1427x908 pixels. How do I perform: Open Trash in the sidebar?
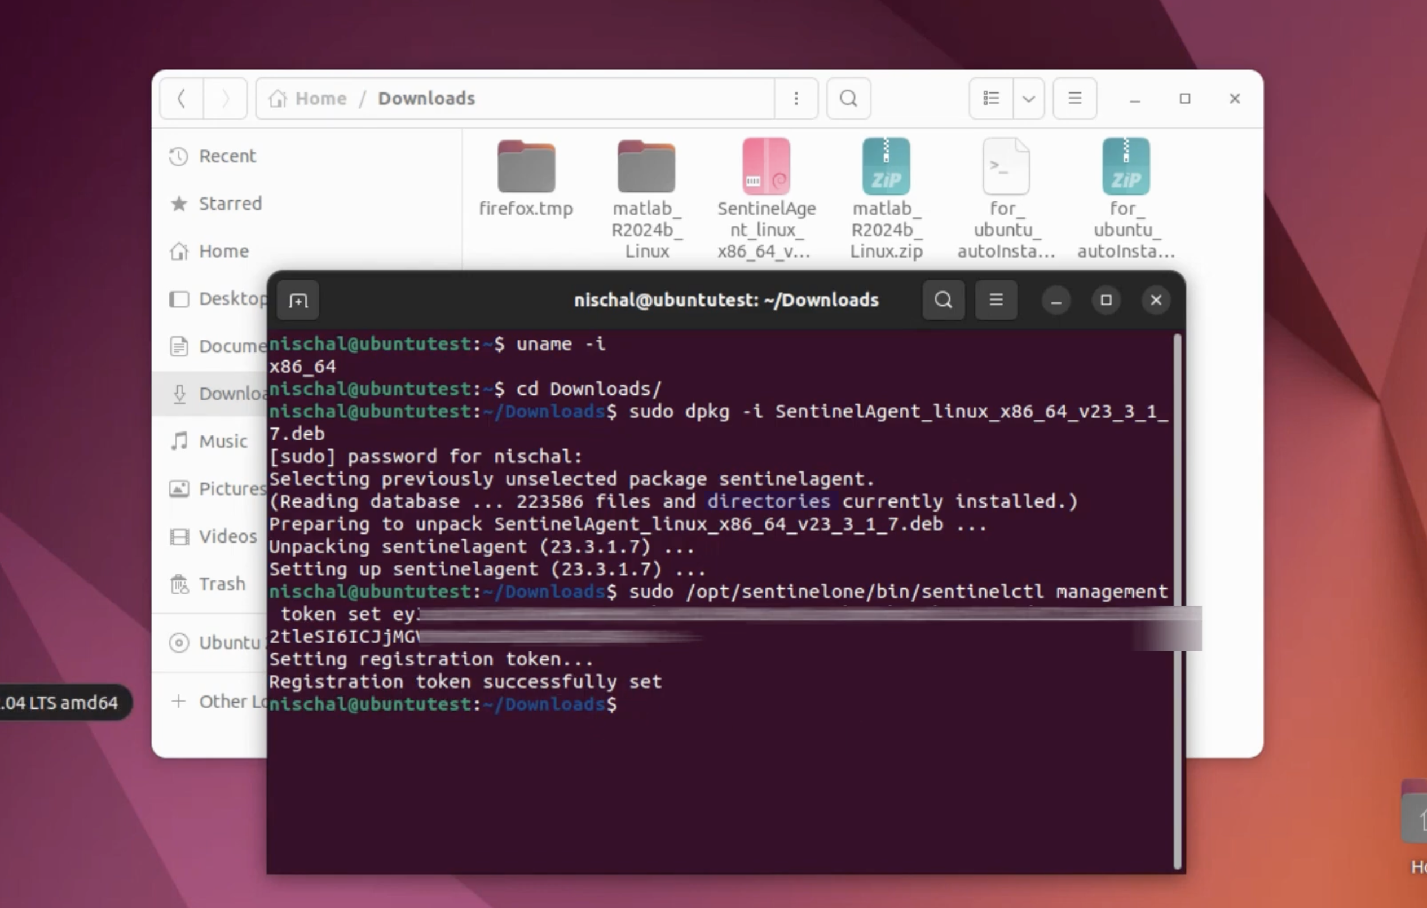click(x=222, y=584)
